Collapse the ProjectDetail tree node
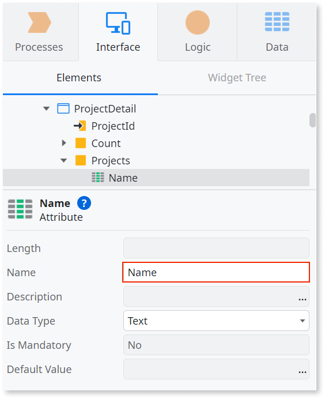This screenshot has height=399, width=325. 46,108
